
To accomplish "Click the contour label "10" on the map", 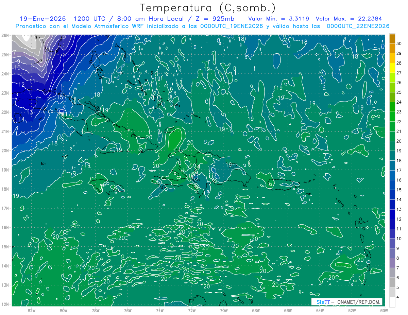I will point(18,68).
